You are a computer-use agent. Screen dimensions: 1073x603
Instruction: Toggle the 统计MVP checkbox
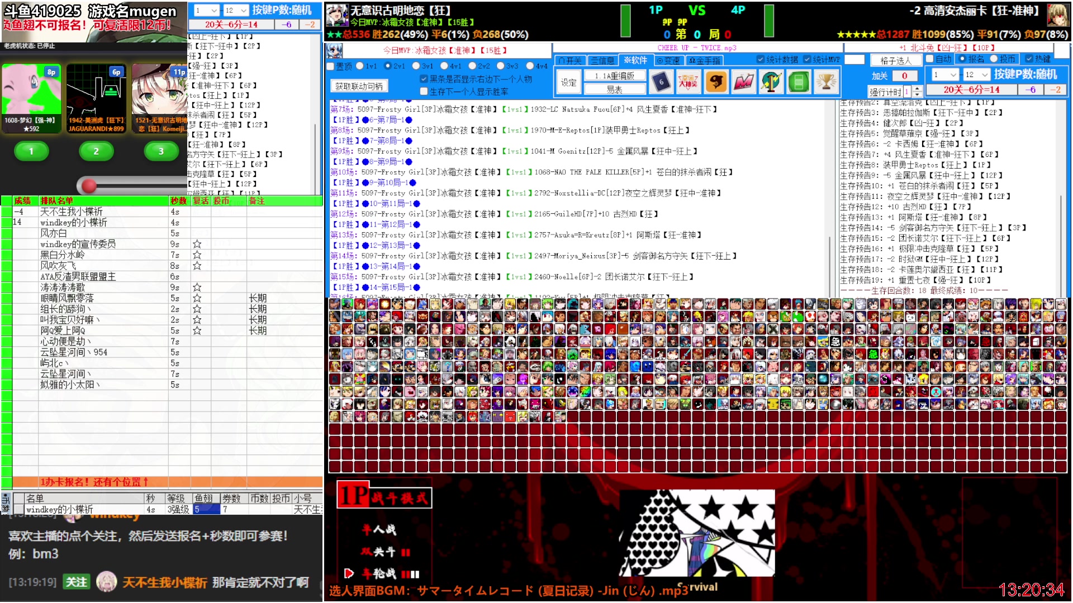[x=807, y=59]
